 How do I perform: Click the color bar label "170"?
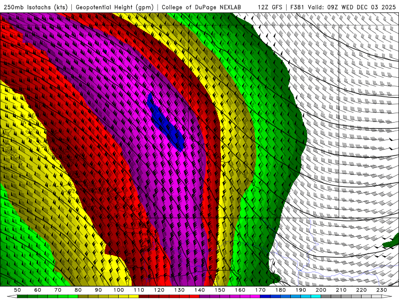click(x=260, y=290)
